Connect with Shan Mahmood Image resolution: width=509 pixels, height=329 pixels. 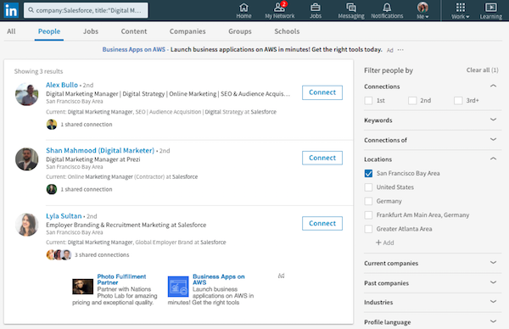click(x=322, y=158)
